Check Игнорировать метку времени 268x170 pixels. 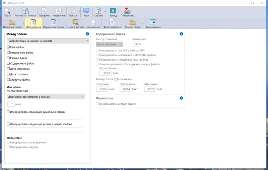click(x=8, y=142)
